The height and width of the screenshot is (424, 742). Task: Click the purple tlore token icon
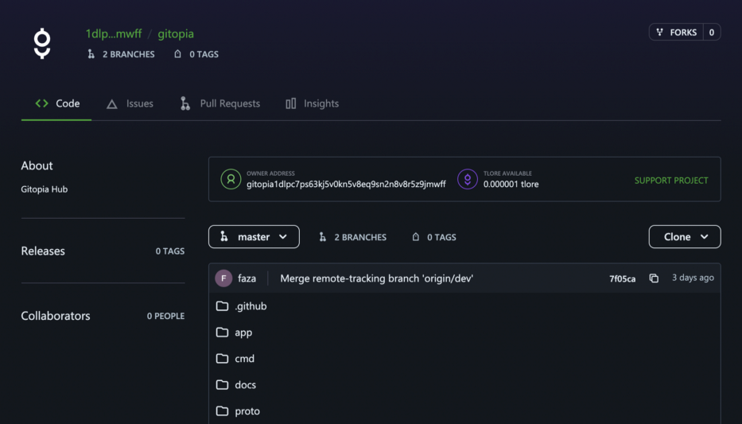(x=468, y=179)
